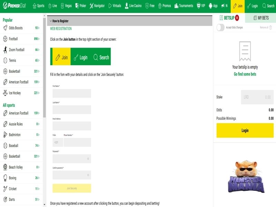This screenshot has height=207, width=276.
Task: Click the Join button in the header
Action: tap(238, 6)
